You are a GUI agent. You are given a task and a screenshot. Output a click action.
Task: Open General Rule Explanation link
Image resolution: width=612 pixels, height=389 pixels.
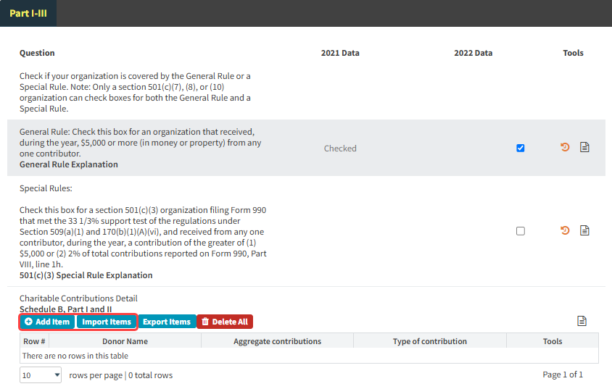[x=68, y=164]
